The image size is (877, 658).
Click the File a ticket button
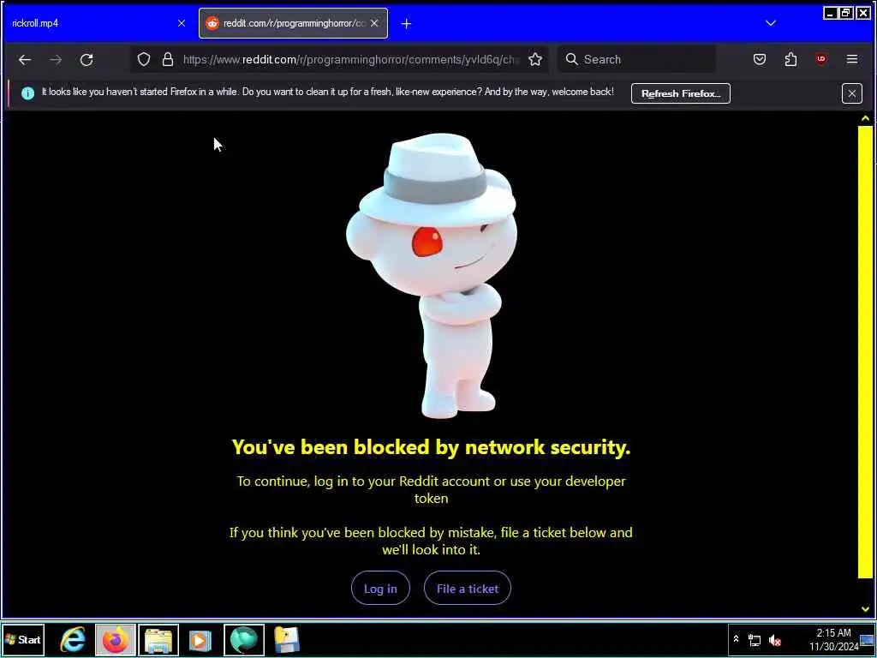click(468, 588)
